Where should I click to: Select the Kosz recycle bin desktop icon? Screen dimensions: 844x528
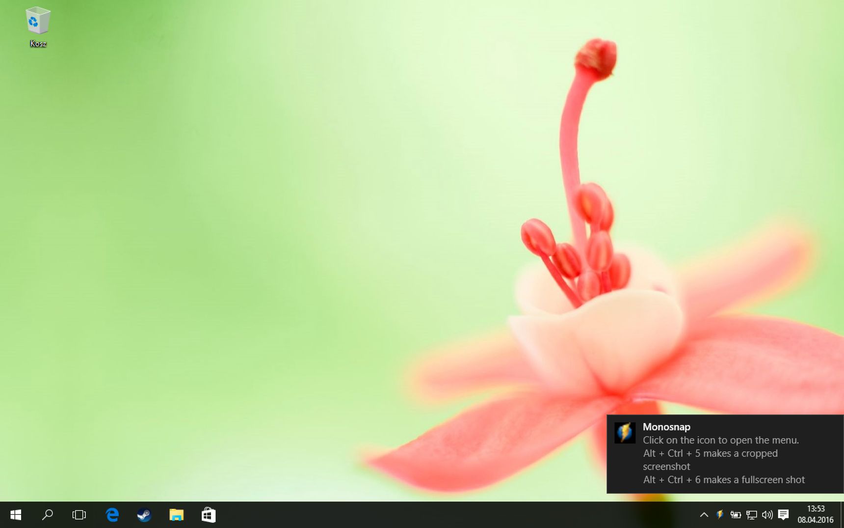point(38,28)
